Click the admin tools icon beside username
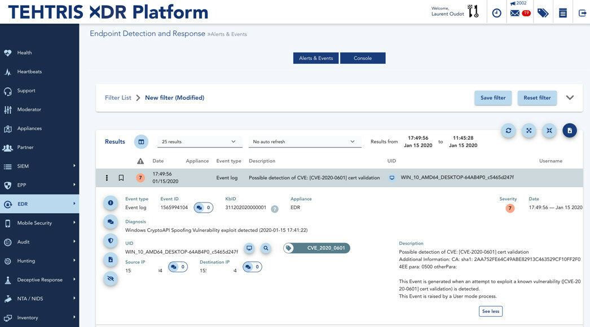This screenshot has width=590, height=327. click(x=473, y=11)
